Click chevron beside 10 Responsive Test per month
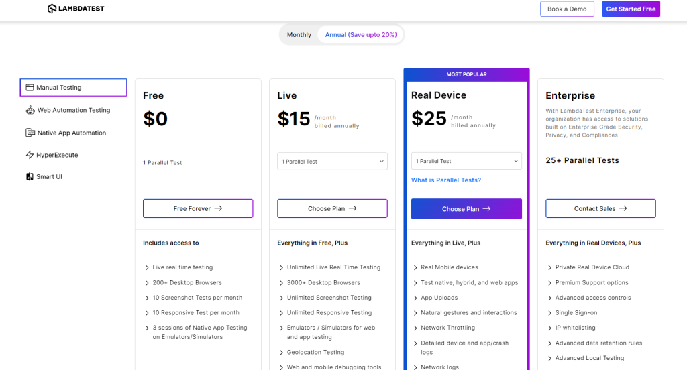The image size is (687, 370). click(147, 313)
